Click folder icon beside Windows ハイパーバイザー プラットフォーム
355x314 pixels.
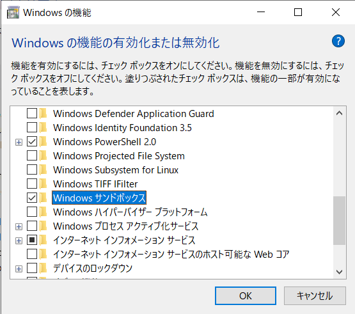tap(43, 212)
